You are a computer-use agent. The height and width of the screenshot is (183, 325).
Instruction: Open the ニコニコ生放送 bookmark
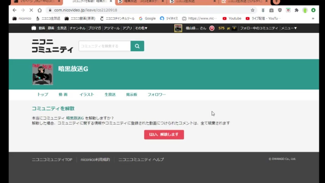pos(48,18)
